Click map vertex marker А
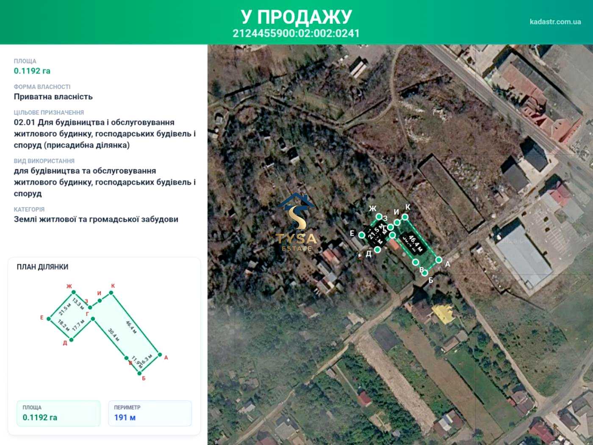The image size is (593, 445). [439, 260]
